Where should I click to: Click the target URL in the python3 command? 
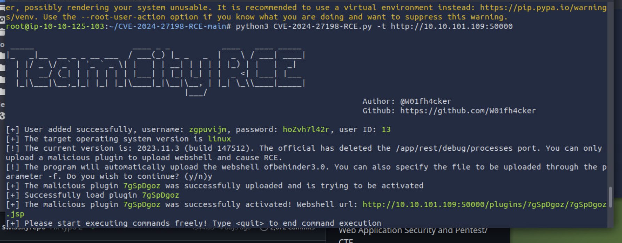452,26
